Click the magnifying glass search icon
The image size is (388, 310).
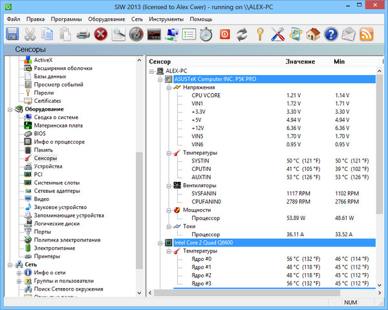[x=118, y=34]
